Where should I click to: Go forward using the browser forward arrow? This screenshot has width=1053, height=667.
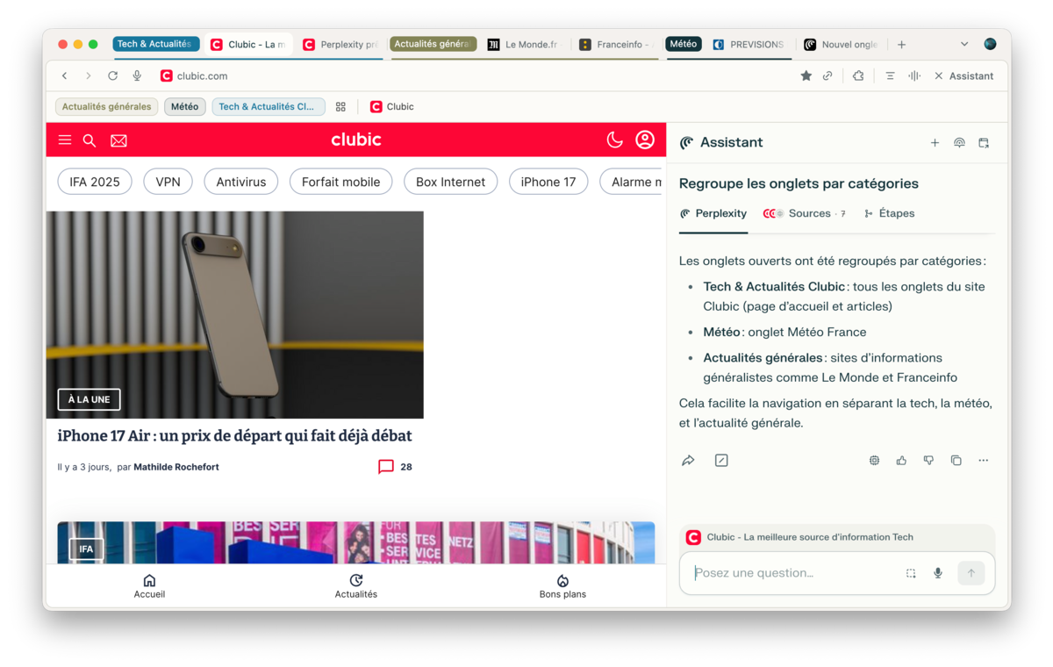(x=88, y=76)
